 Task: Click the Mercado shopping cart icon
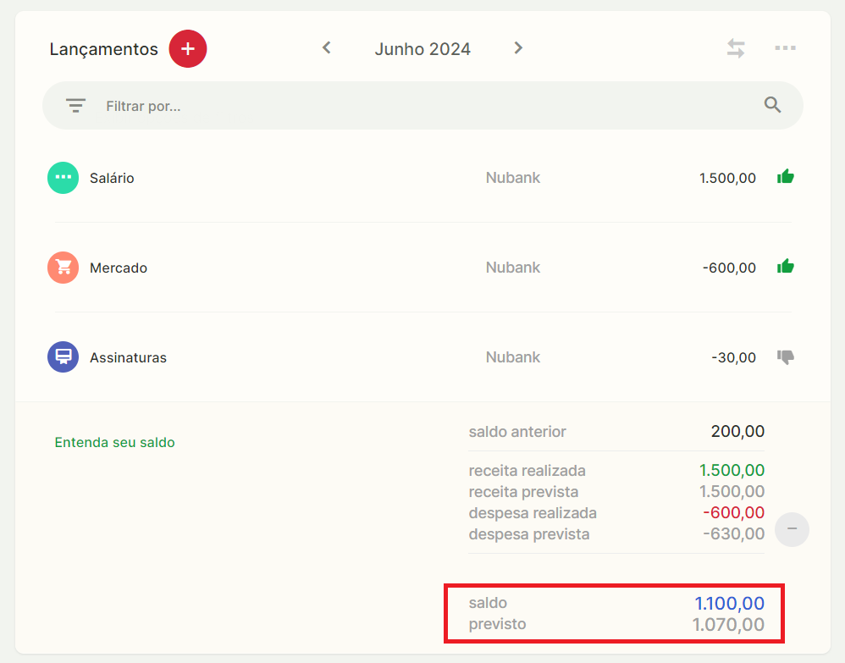63,268
